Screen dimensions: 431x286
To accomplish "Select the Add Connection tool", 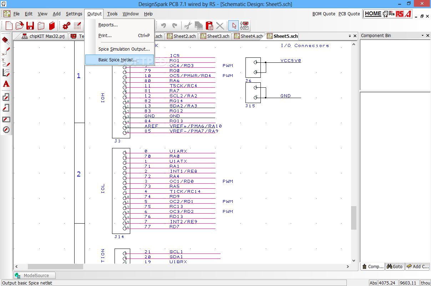I will [6, 51].
